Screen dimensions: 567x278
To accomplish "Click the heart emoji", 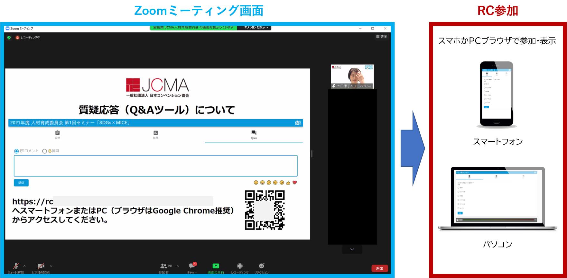I will (295, 183).
